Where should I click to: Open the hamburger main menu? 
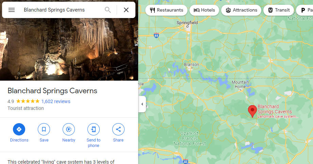[12, 10]
